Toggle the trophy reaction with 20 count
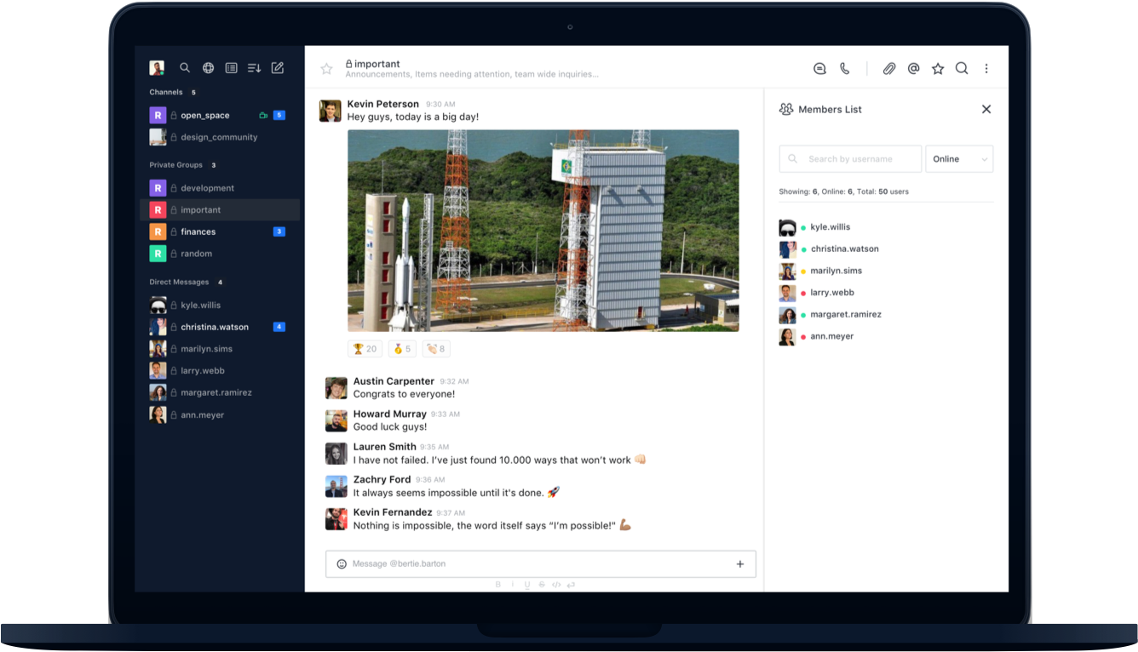 [x=365, y=349]
